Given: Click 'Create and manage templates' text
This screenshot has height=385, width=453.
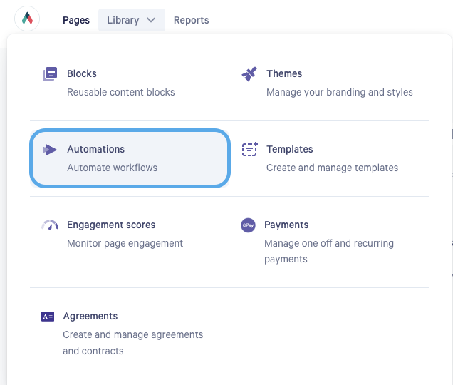Looking at the screenshot, I should (332, 168).
